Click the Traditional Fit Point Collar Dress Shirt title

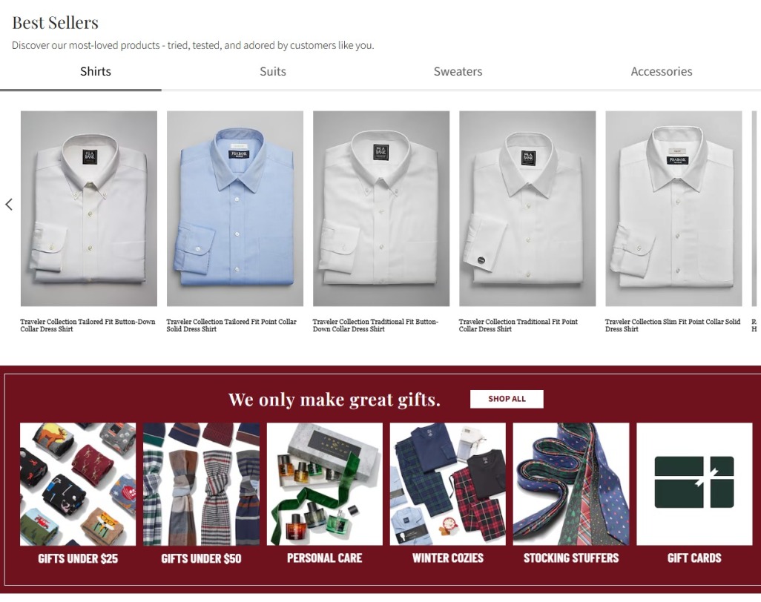518,325
